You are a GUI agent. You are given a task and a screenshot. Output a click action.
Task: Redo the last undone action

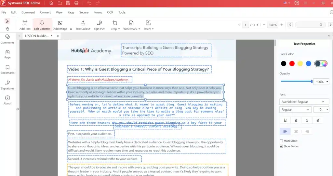[x=98, y=3]
